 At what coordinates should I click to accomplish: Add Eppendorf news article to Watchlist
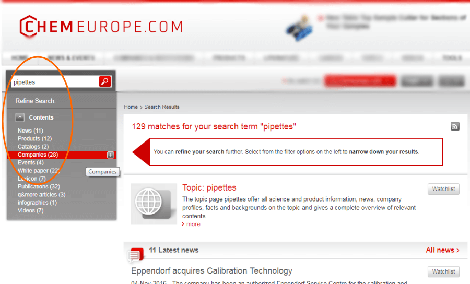(443, 271)
